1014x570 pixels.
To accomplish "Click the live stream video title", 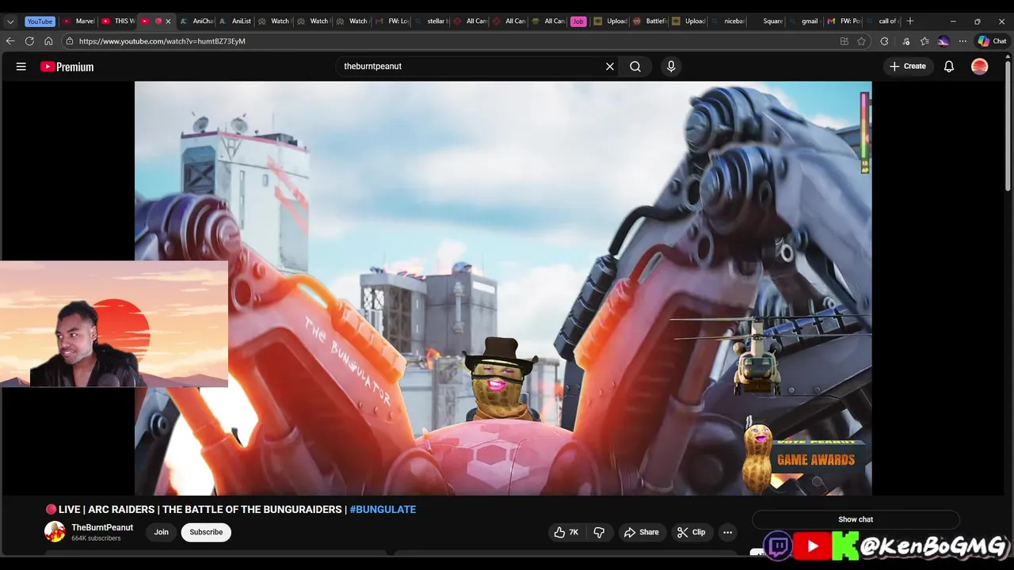I will [231, 509].
